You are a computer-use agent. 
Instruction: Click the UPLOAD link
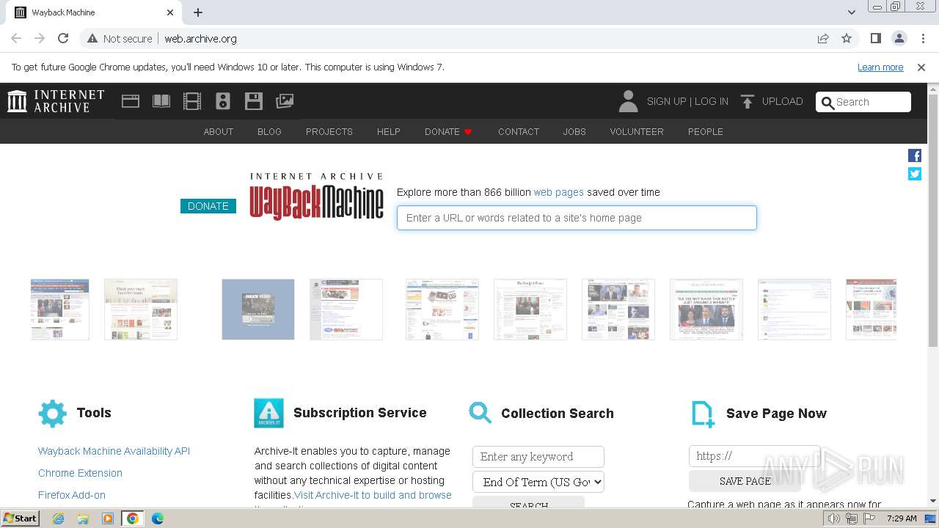click(783, 102)
